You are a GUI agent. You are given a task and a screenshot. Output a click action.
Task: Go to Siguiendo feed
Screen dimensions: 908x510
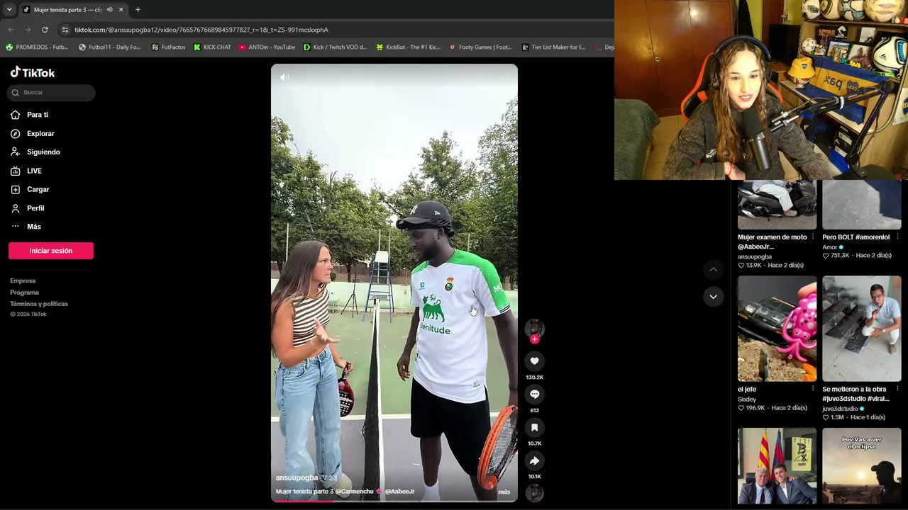(35, 152)
